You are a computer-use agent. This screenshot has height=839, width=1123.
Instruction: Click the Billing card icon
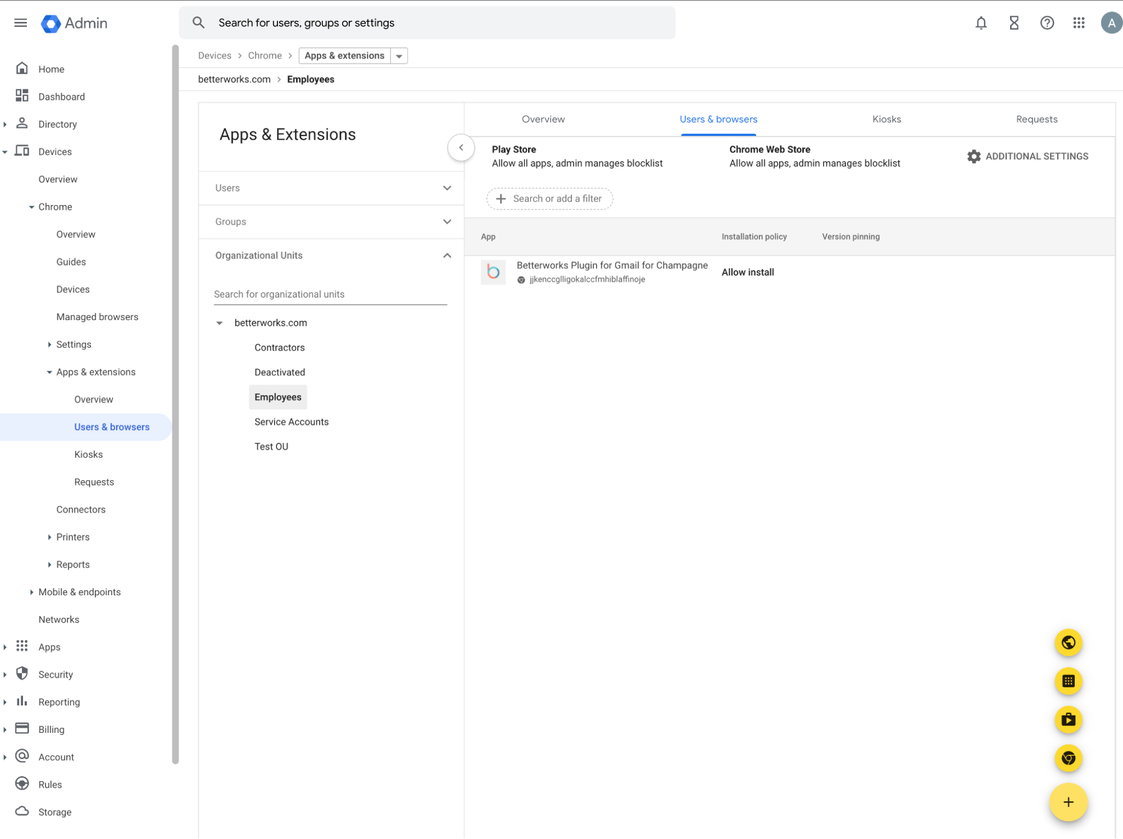[22, 729]
